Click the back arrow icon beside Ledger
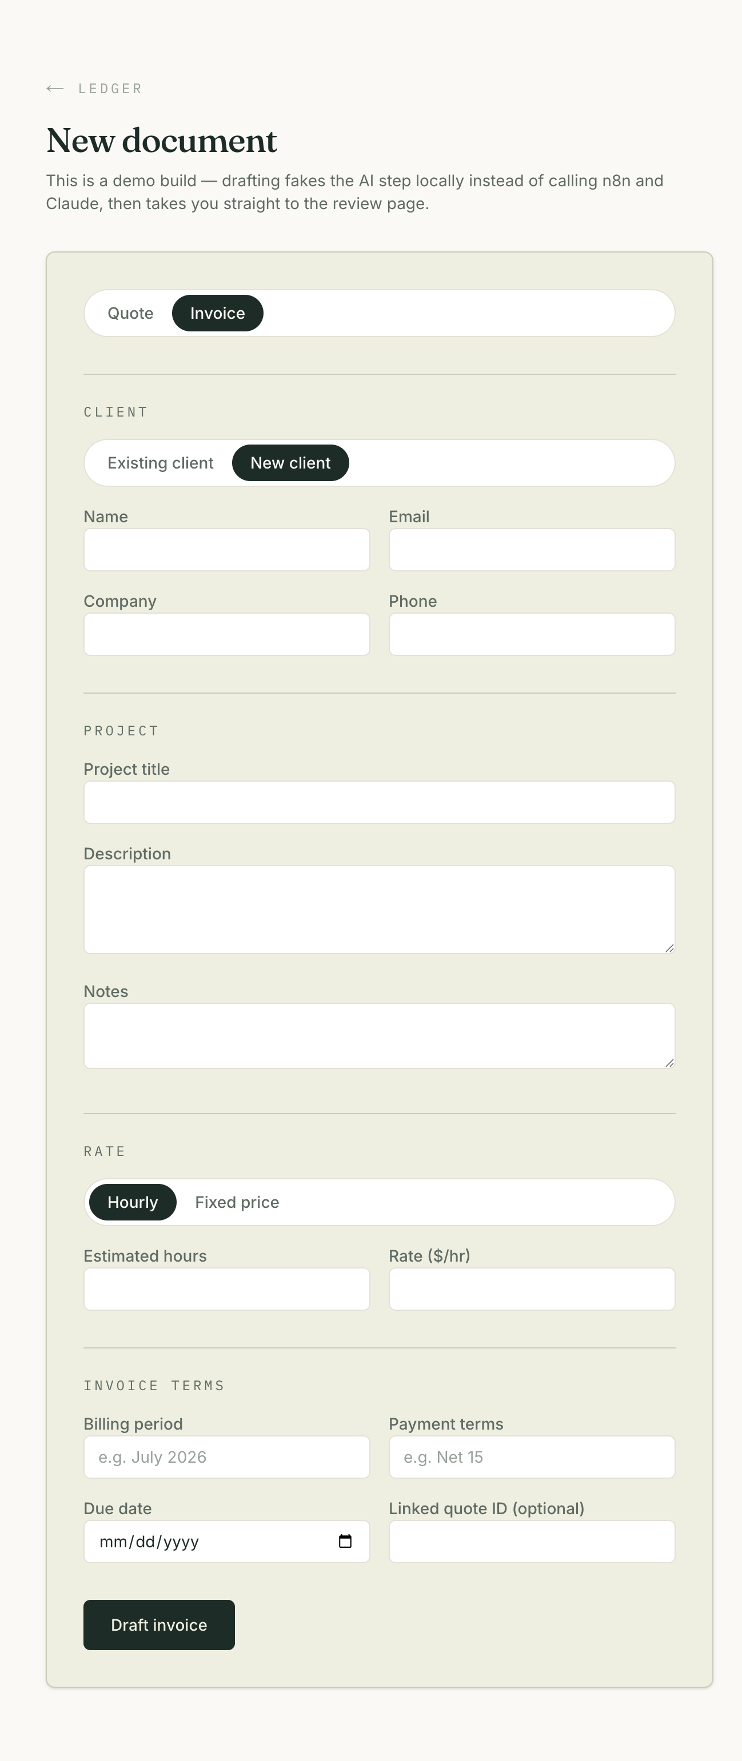 (55, 88)
